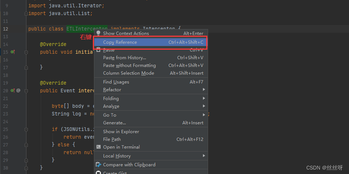The width and height of the screenshot is (349, 174).
Task: Collapse the if block fold at line 25
Action: (26, 129)
